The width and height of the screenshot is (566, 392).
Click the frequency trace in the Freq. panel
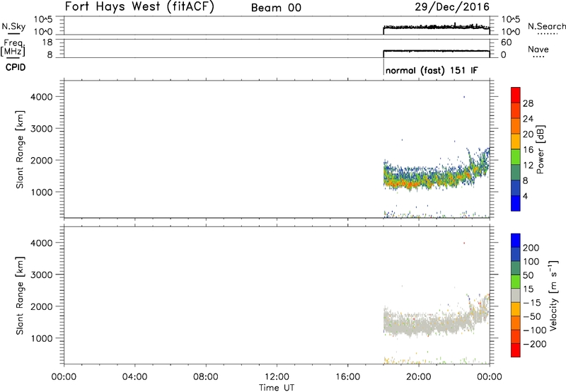tap(437, 51)
